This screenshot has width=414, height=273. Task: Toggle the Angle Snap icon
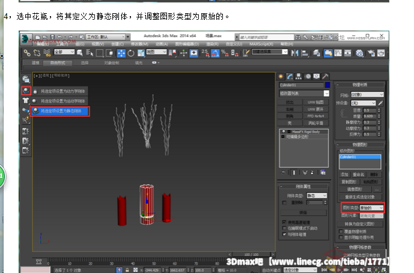(215, 53)
